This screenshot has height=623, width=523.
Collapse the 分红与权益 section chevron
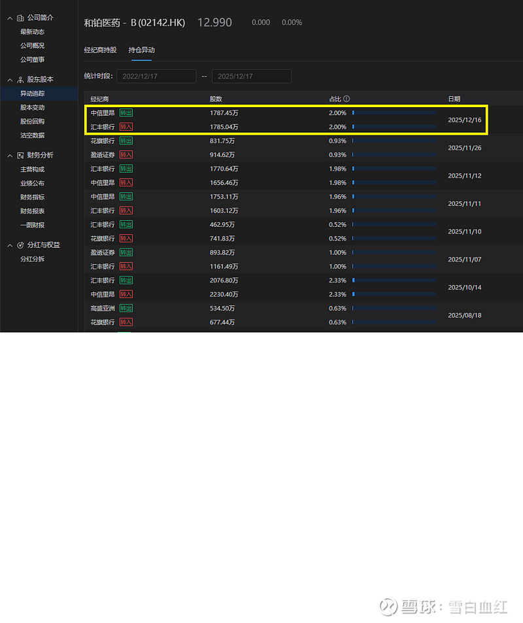point(10,246)
